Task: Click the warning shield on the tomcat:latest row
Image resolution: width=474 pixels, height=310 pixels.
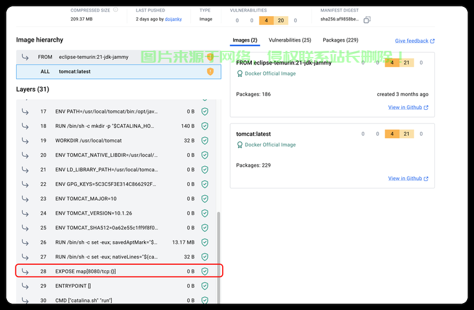Action: [x=210, y=71]
